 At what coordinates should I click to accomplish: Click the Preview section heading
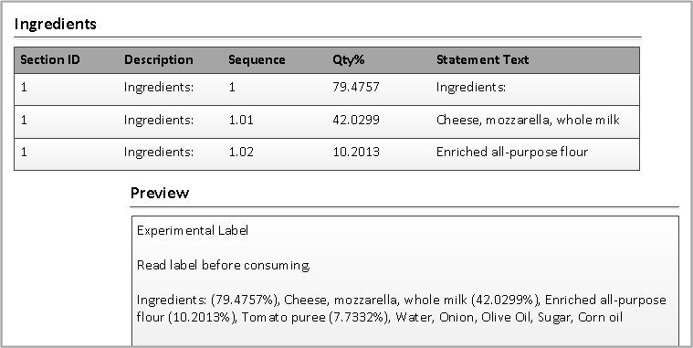click(x=160, y=193)
